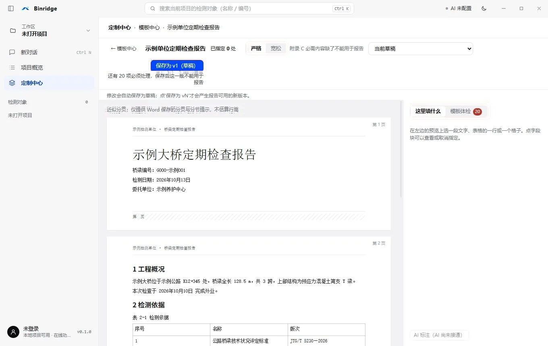Focus the project search input field

point(249,8)
